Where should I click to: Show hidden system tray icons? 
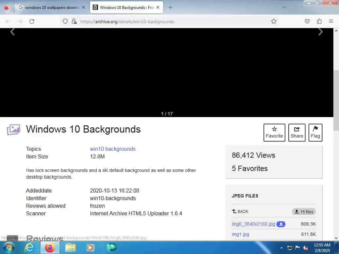point(281,248)
